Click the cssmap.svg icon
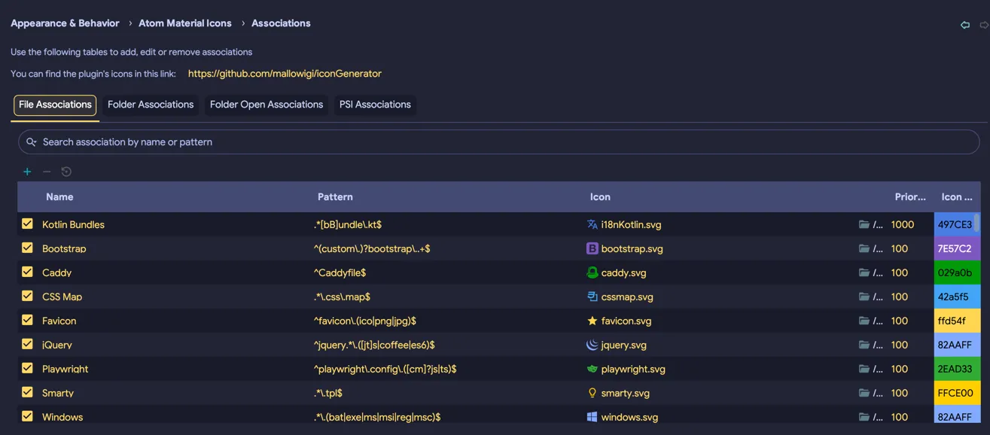This screenshot has height=435, width=990. (592, 297)
